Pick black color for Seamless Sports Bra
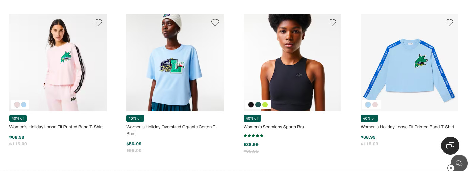The image size is (473, 171). [251, 105]
